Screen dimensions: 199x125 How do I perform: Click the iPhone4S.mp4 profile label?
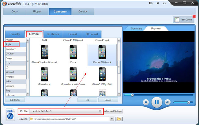(x=102, y=40)
